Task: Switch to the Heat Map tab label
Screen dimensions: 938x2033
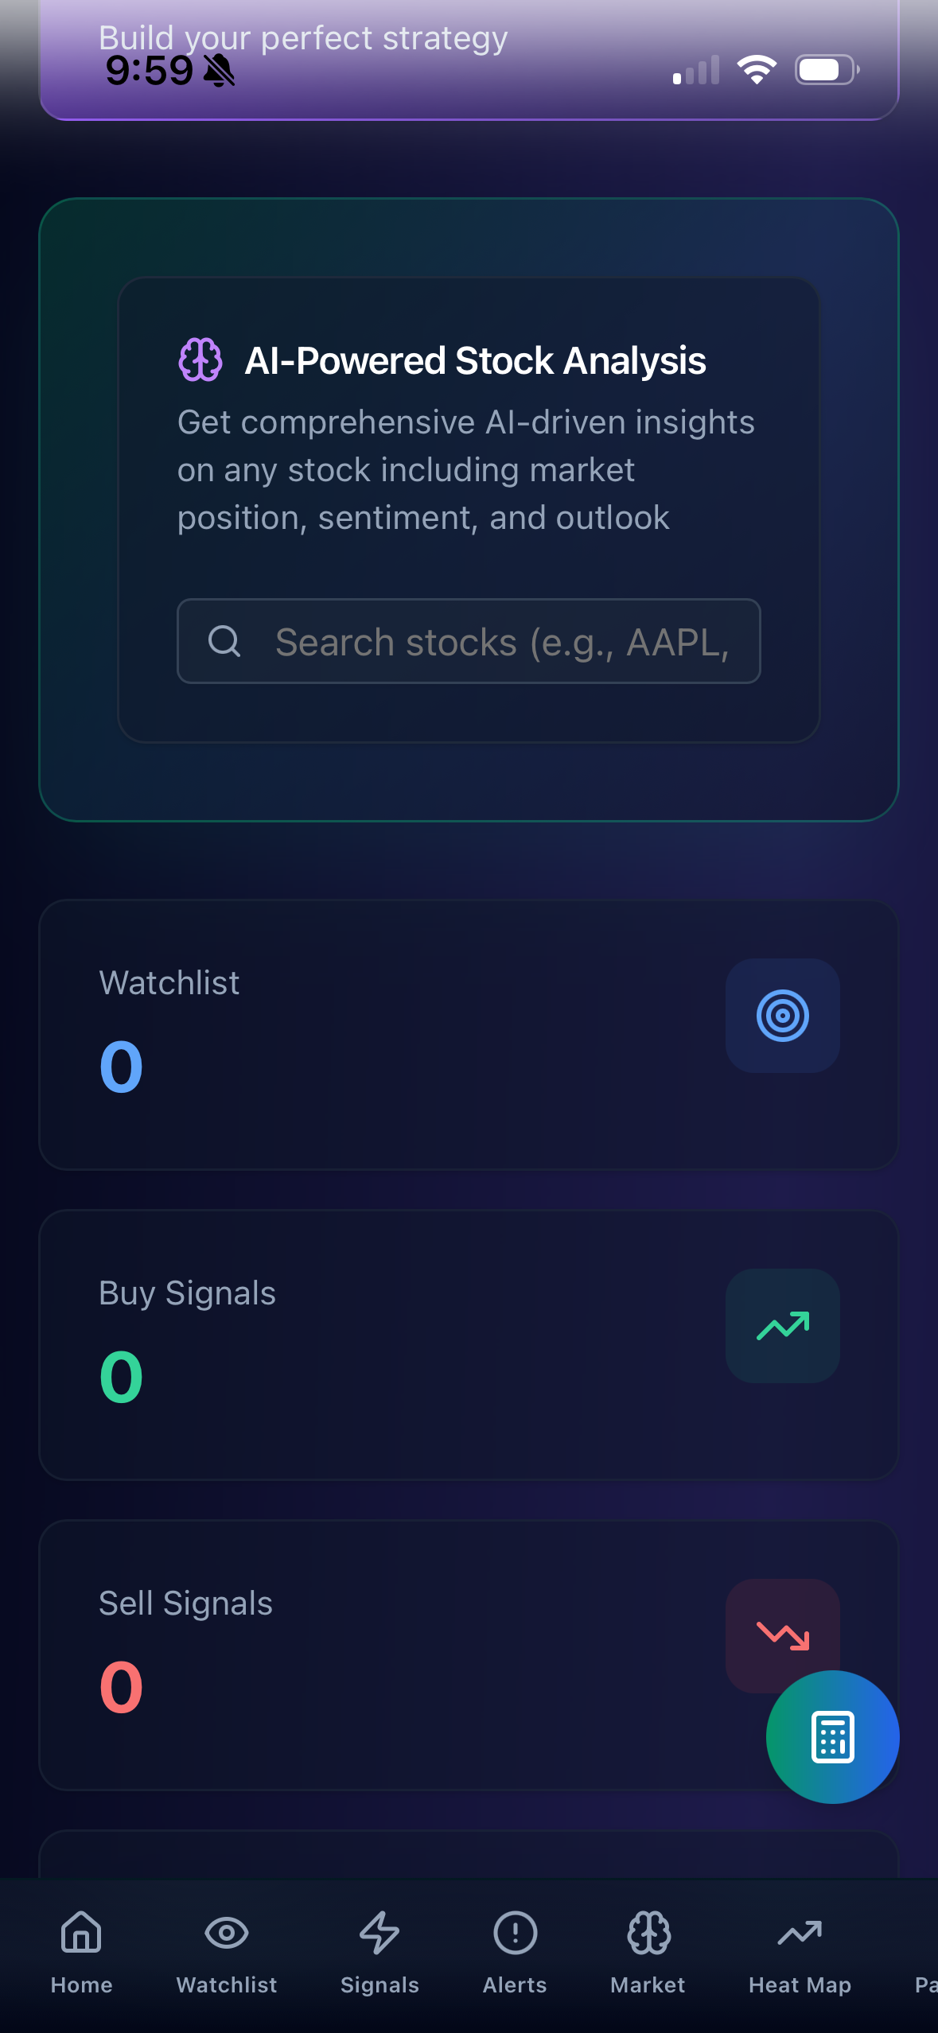Action: click(798, 1984)
